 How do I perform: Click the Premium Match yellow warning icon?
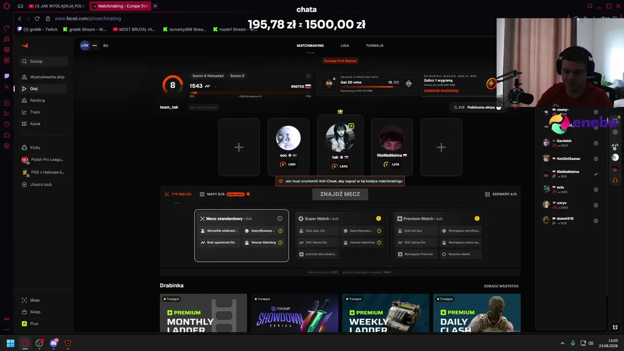click(x=477, y=218)
